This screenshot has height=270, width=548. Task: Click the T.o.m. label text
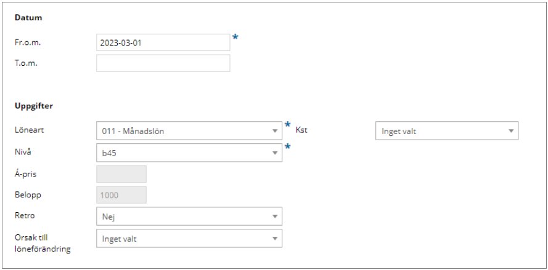click(26, 63)
